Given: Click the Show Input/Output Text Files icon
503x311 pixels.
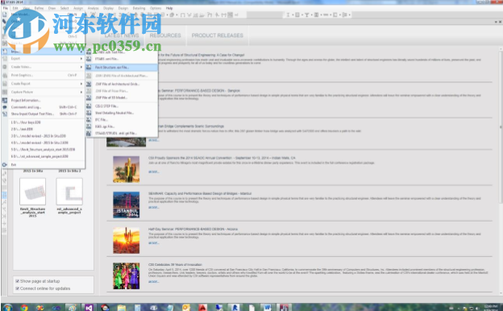Looking at the screenshot, I should (5, 114).
